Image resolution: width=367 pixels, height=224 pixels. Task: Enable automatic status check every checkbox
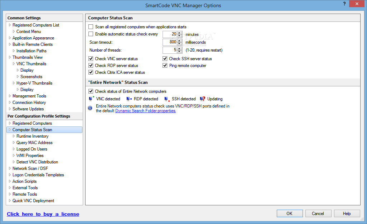coord(91,34)
